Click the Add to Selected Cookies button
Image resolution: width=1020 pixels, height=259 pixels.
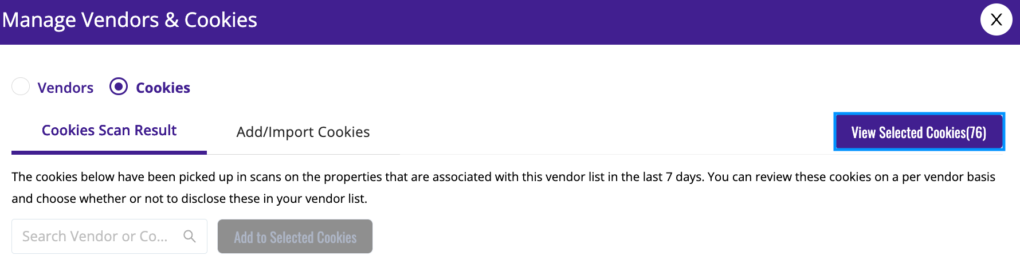[x=295, y=237]
